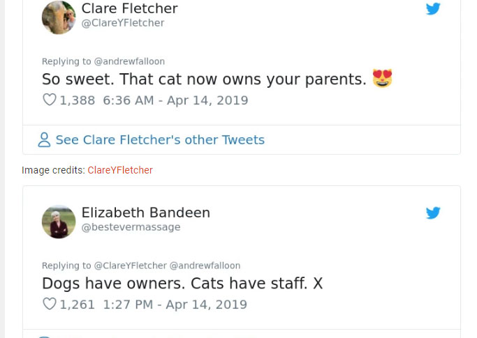Screen dimensions: 477x338
Task: Open Clare Fletcher display name link
Action: [x=129, y=8]
